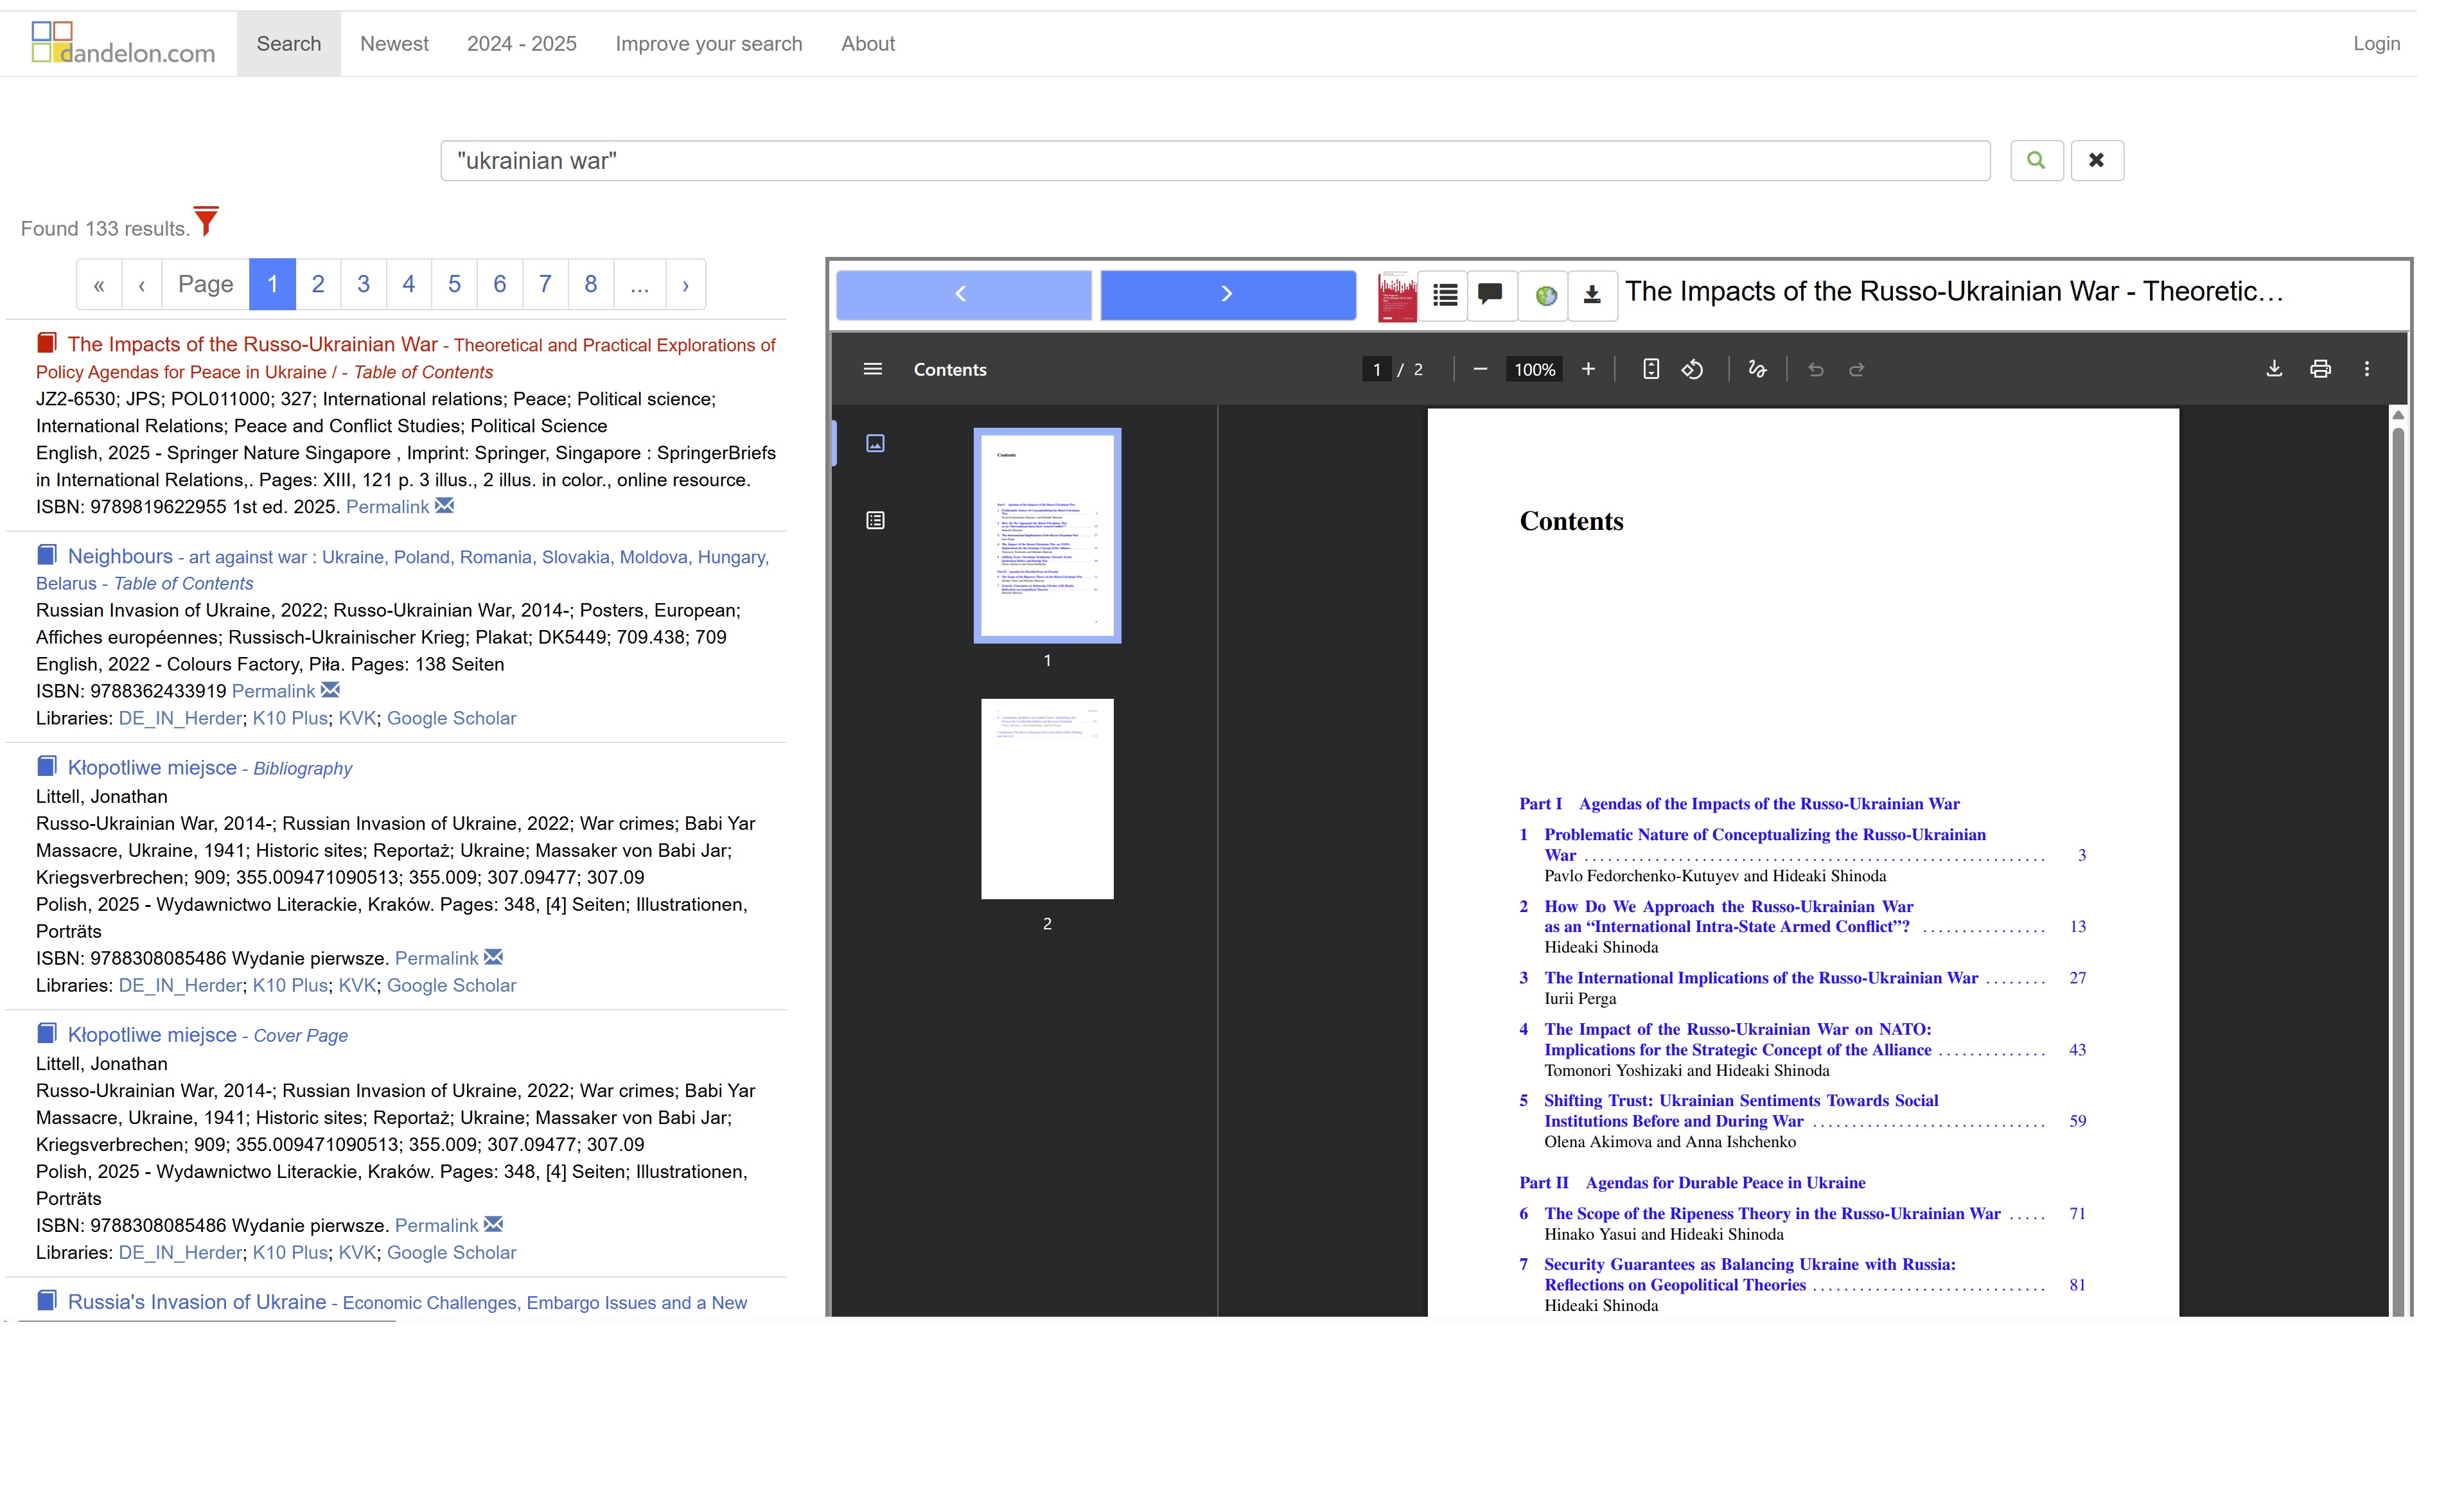Print the PDF document

click(2320, 369)
